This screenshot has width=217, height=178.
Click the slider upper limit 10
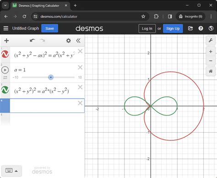[x=80, y=78]
